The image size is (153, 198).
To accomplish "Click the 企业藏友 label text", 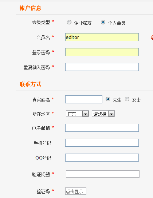I will click(83, 23).
